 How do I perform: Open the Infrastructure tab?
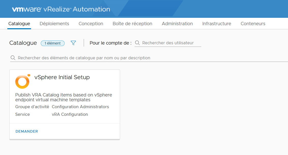217,23
